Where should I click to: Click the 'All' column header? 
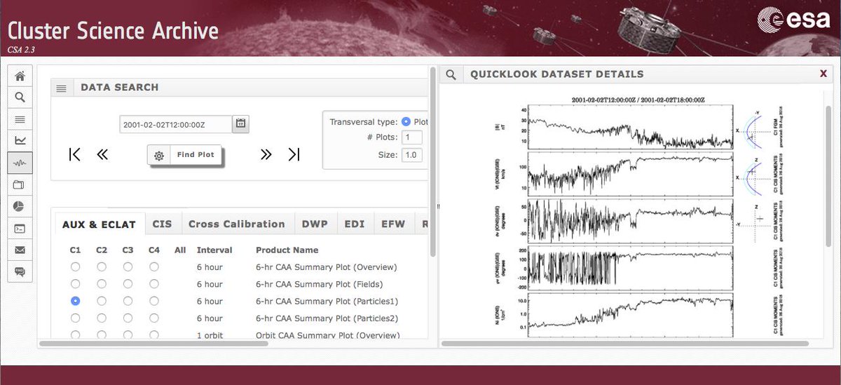click(x=180, y=250)
